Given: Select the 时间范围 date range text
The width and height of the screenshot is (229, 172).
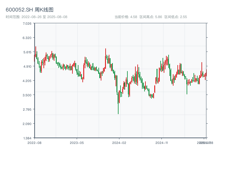Looking at the screenshot, I should 36,17.
